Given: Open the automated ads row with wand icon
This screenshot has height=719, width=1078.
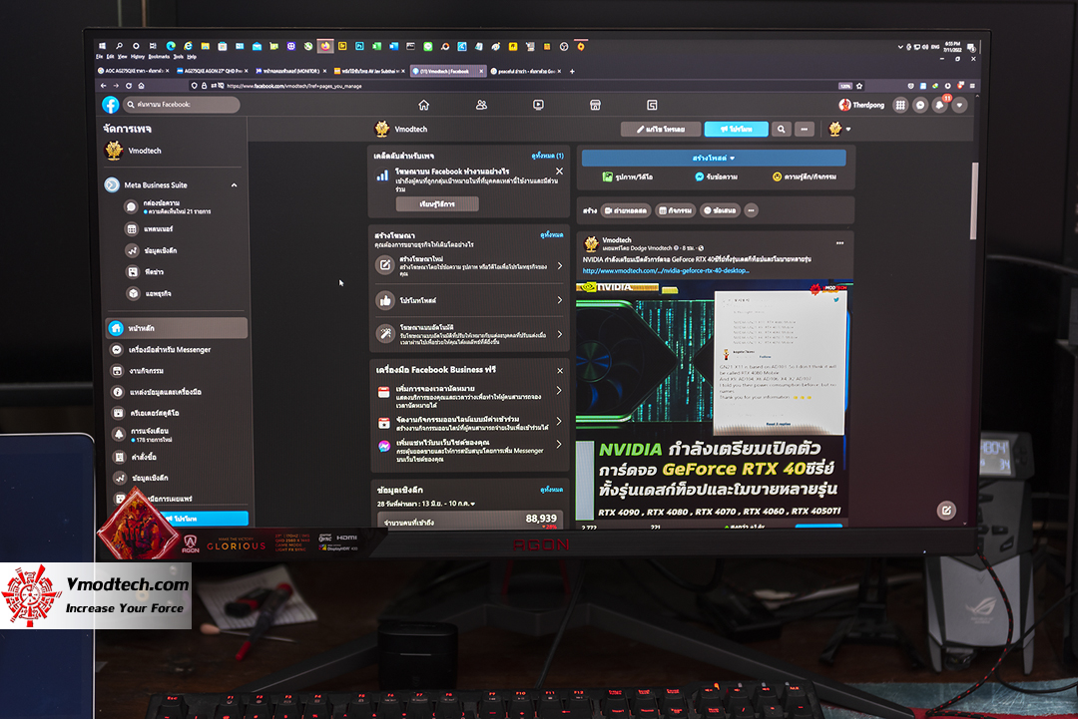Looking at the screenshot, I should (469, 334).
